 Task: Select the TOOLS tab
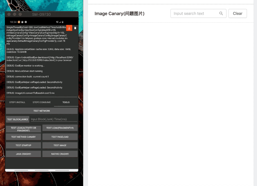(66, 102)
